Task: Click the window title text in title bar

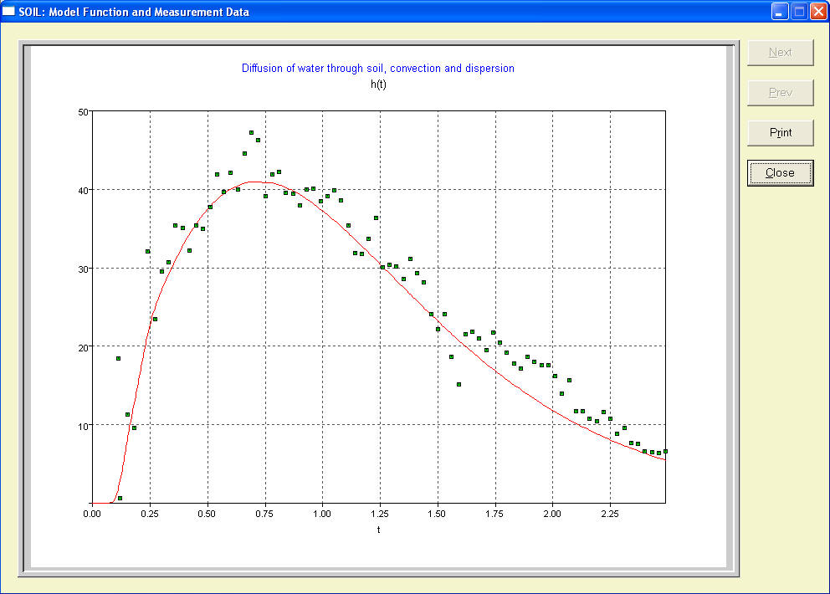Action: pyautogui.click(x=134, y=12)
